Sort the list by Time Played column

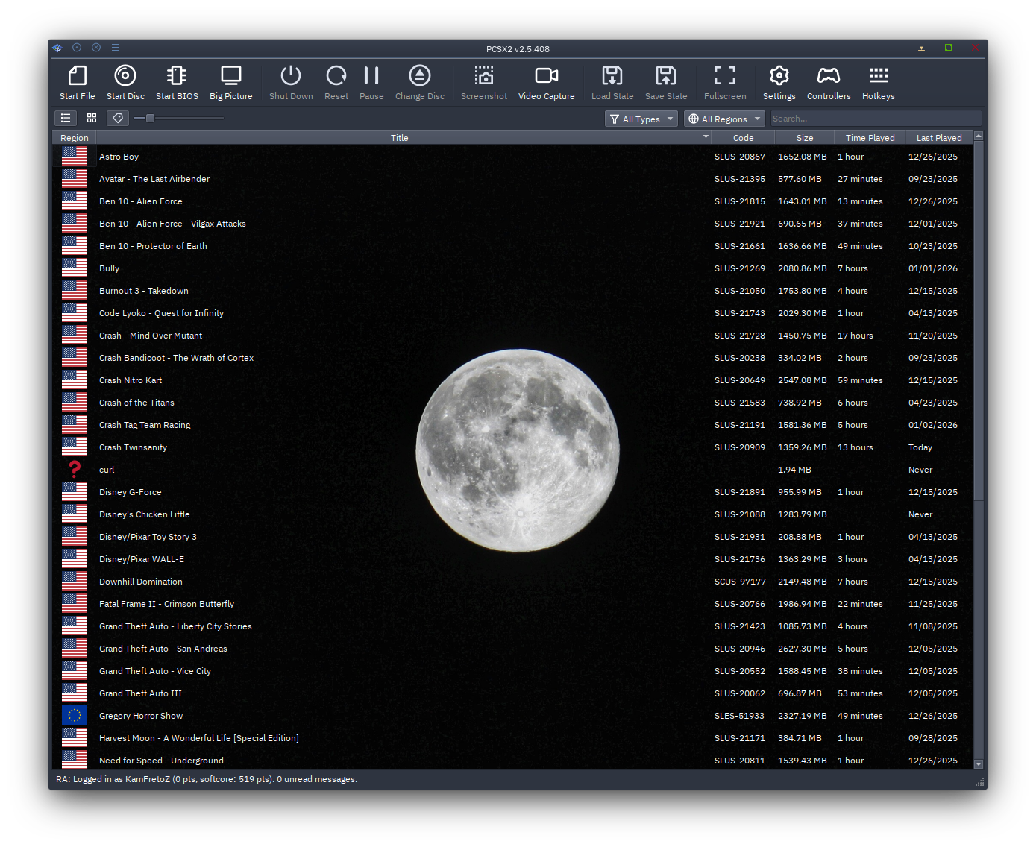click(x=870, y=138)
